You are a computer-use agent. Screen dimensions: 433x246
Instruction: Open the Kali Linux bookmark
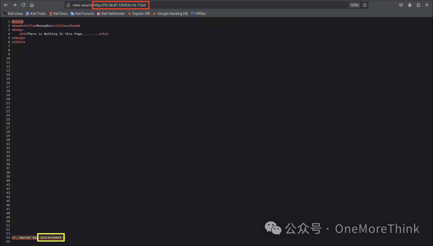[13, 14]
